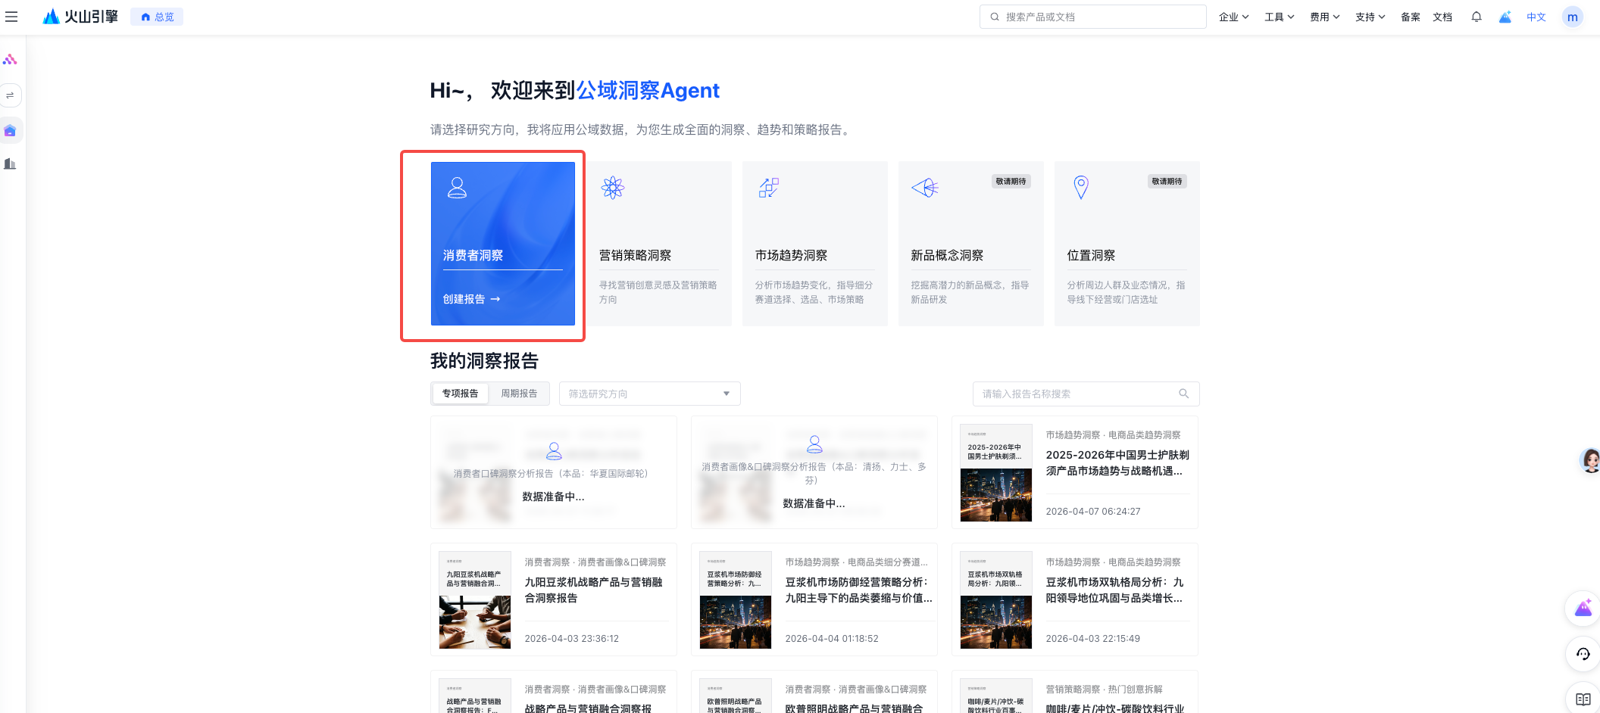Click the floating purple AI mountain button

click(1583, 608)
